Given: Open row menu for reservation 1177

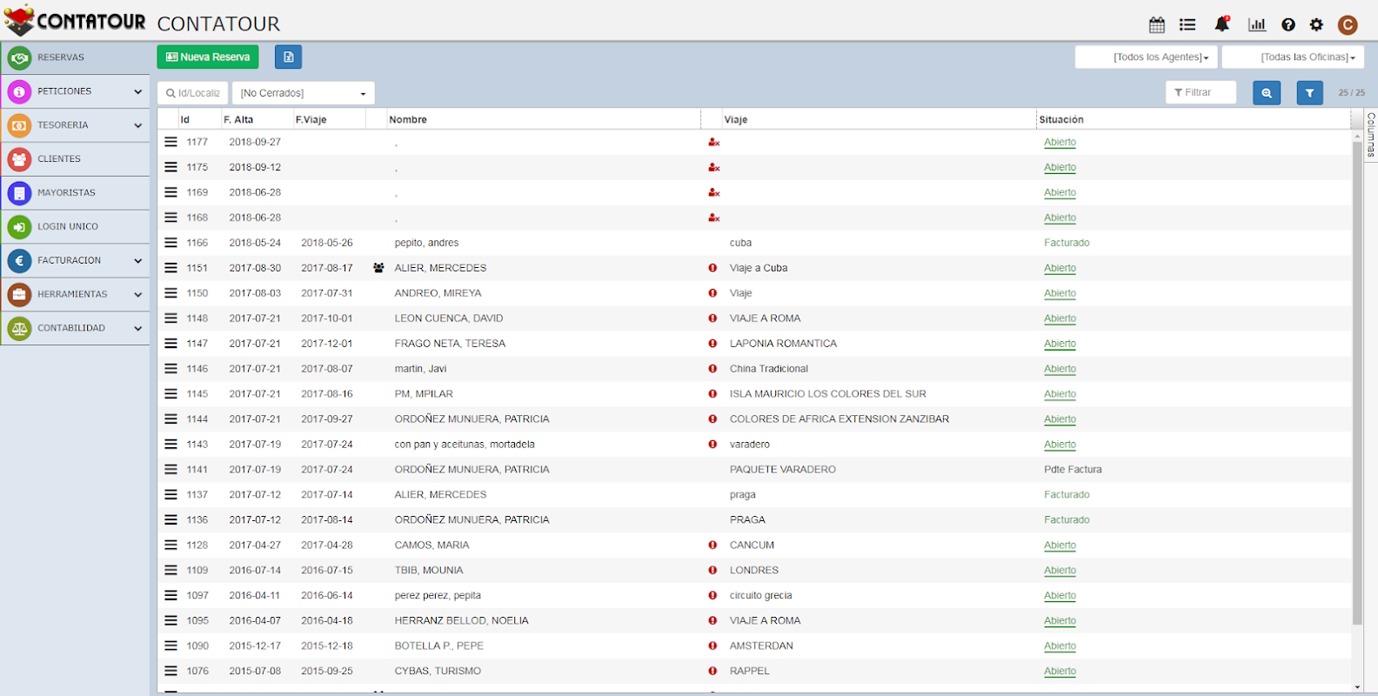Looking at the screenshot, I should click(x=171, y=142).
